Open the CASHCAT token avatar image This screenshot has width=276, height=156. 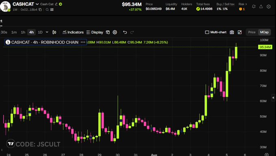coord(5,7)
